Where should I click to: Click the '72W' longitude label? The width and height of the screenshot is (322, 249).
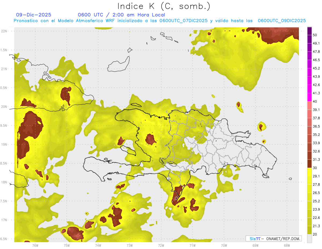pos(161,245)
